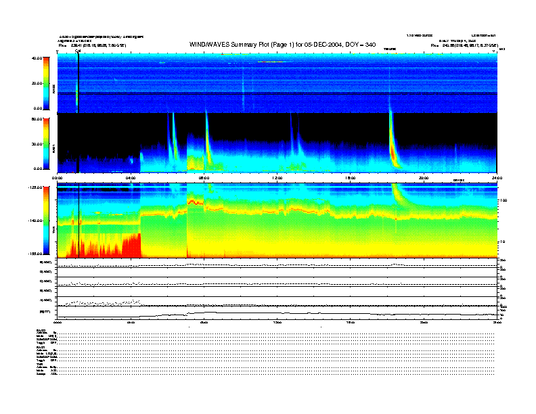The image size is (536, 414).
Task: Click the -155.00 value on TNR color scale
Action: point(35,253)
